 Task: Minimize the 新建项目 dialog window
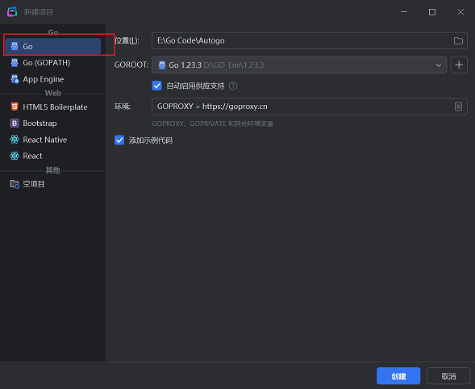click(403, 12)
